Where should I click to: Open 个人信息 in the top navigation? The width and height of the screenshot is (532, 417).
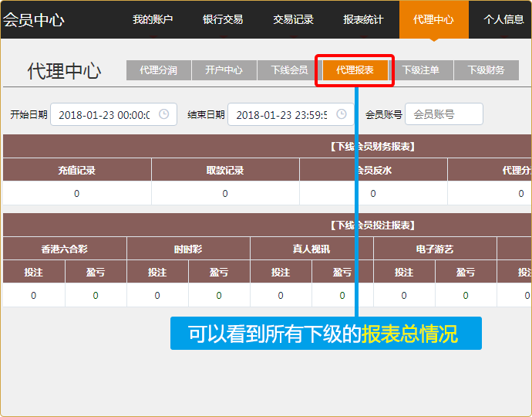point(503,19)
